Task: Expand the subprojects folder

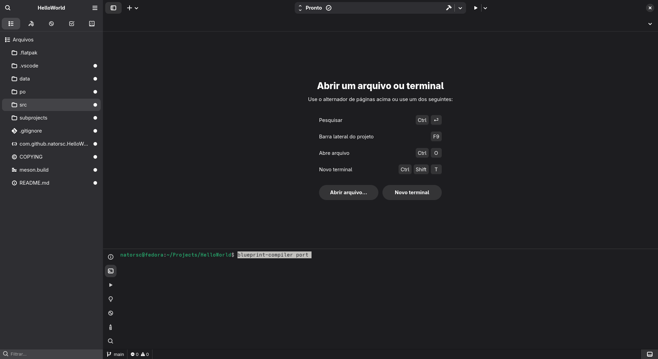Action: (x=51, y=118)
